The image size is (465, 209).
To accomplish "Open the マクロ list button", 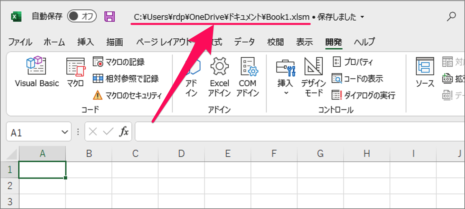I will [x=75, y=72].
